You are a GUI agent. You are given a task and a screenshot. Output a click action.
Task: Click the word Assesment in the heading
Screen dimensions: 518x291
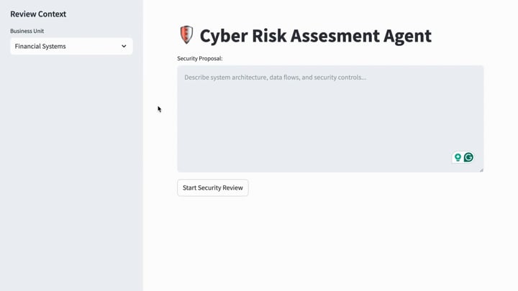335,36
